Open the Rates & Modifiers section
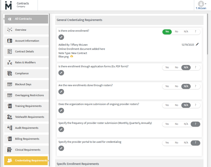The image size is (211, 167). (25, 63)
